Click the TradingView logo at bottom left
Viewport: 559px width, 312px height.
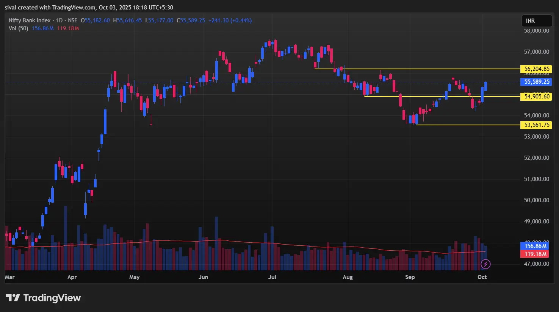(43, 298)
